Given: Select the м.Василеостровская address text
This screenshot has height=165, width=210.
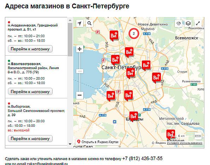Looking at the screenshot, I should [x=33, y=68].
